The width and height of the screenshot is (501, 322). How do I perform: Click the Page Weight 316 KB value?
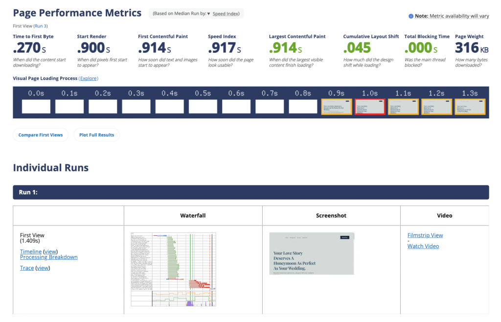tap(472, 48)
